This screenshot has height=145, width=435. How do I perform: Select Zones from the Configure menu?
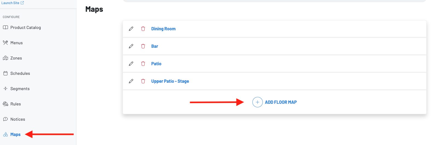[x=16, y=58]
